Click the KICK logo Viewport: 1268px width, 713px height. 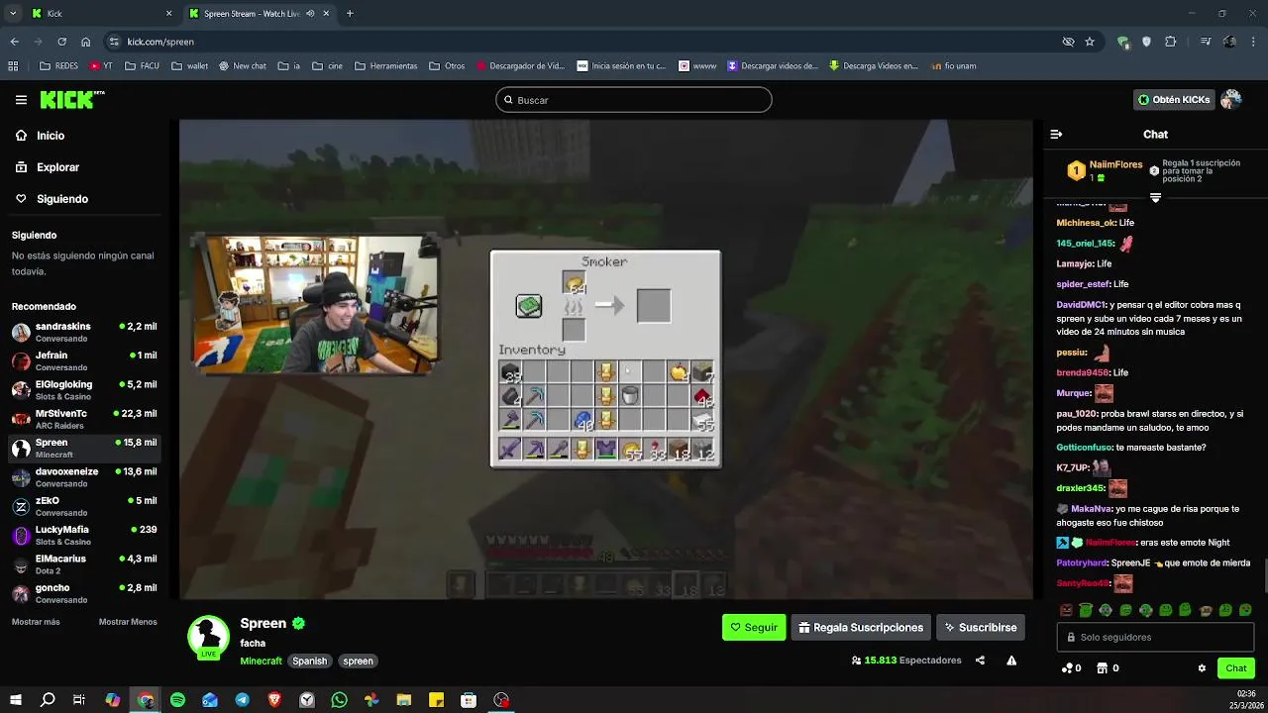tap(72, 100)
